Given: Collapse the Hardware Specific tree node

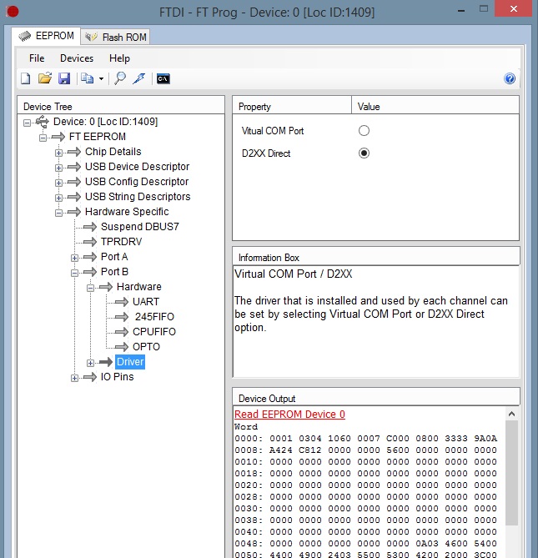Looking at the screenshot, I should [x=59, y=212].
